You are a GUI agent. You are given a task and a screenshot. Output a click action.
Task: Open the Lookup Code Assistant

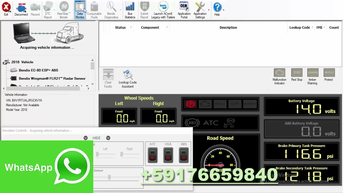point(128,79)
